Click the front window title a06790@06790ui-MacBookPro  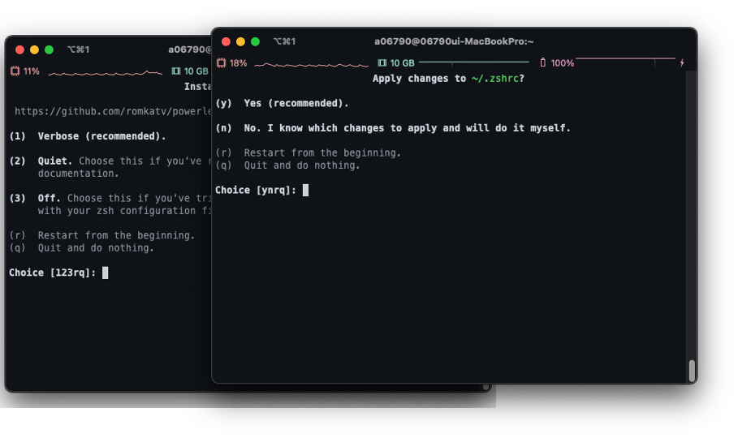point(454,41)
